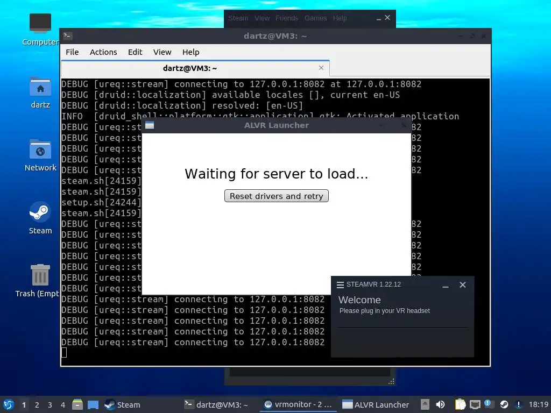Click the terminal cursor prompt line
Image resolution: width=551 pixels, height=413 pixels.
click(64, 352)
